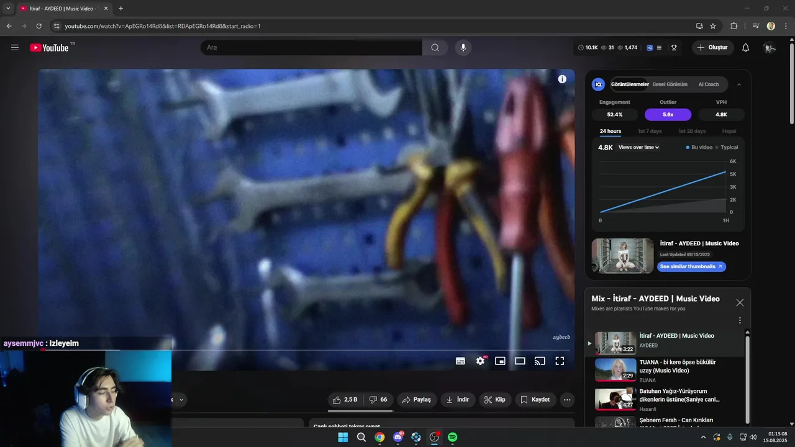Open the YouTube hamburger guide menu
The image size is (795, 447).
15,47
